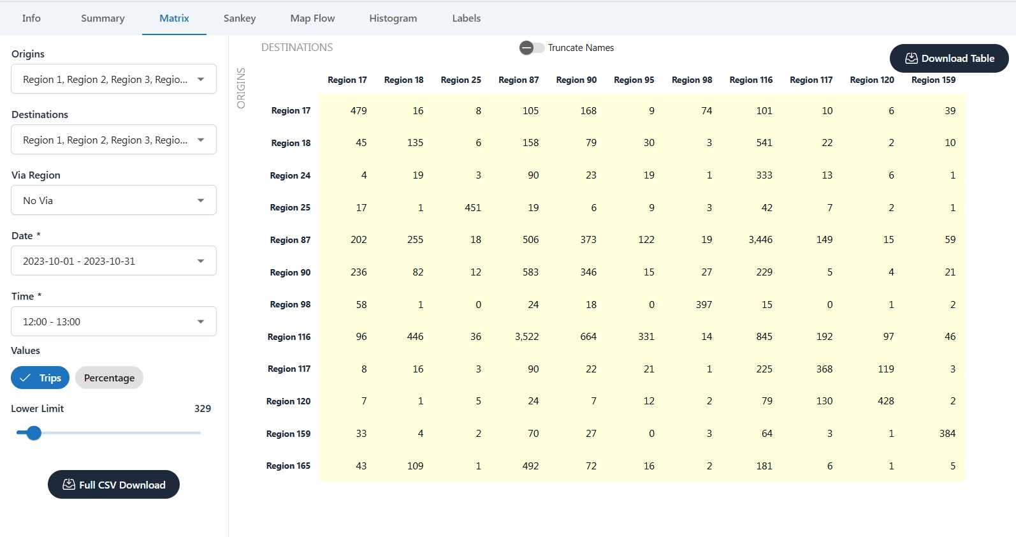Expand the Origins dropdown

[113, 79]
